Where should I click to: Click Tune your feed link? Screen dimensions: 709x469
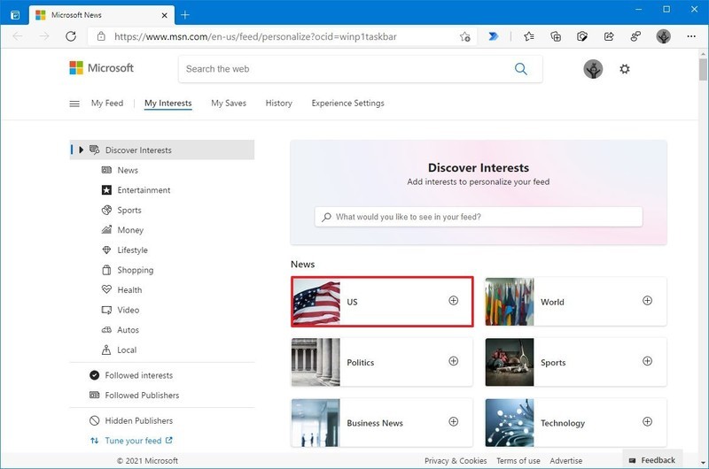tap(131, 441)
